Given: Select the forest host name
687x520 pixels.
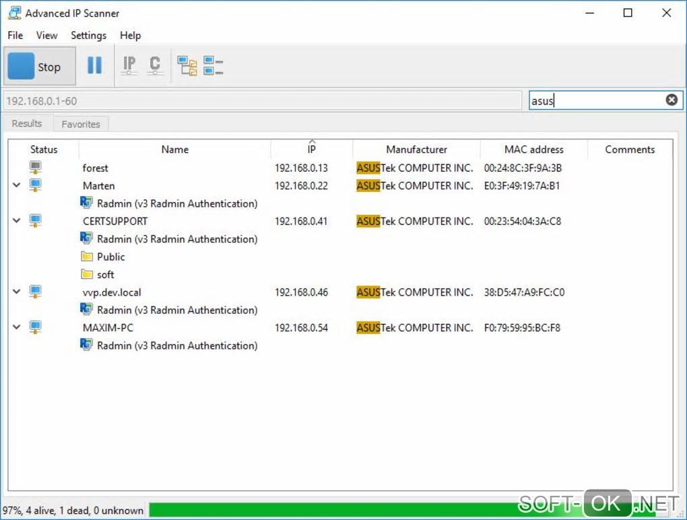Looking at the screenshot, I should 95,168.
